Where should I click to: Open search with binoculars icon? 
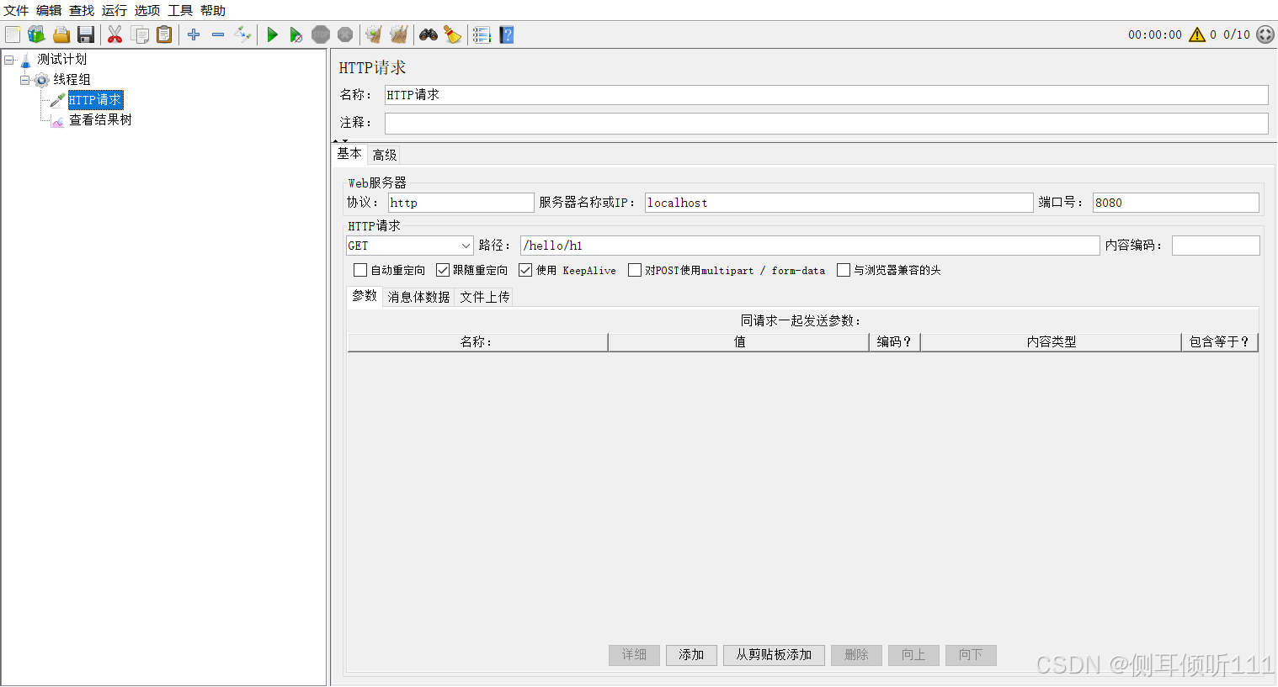tap(429, 34)
